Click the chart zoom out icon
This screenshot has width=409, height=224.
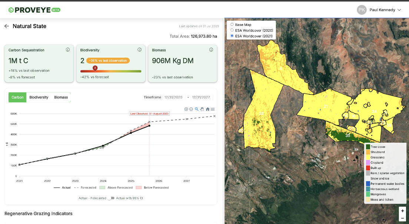pos(191,109)
